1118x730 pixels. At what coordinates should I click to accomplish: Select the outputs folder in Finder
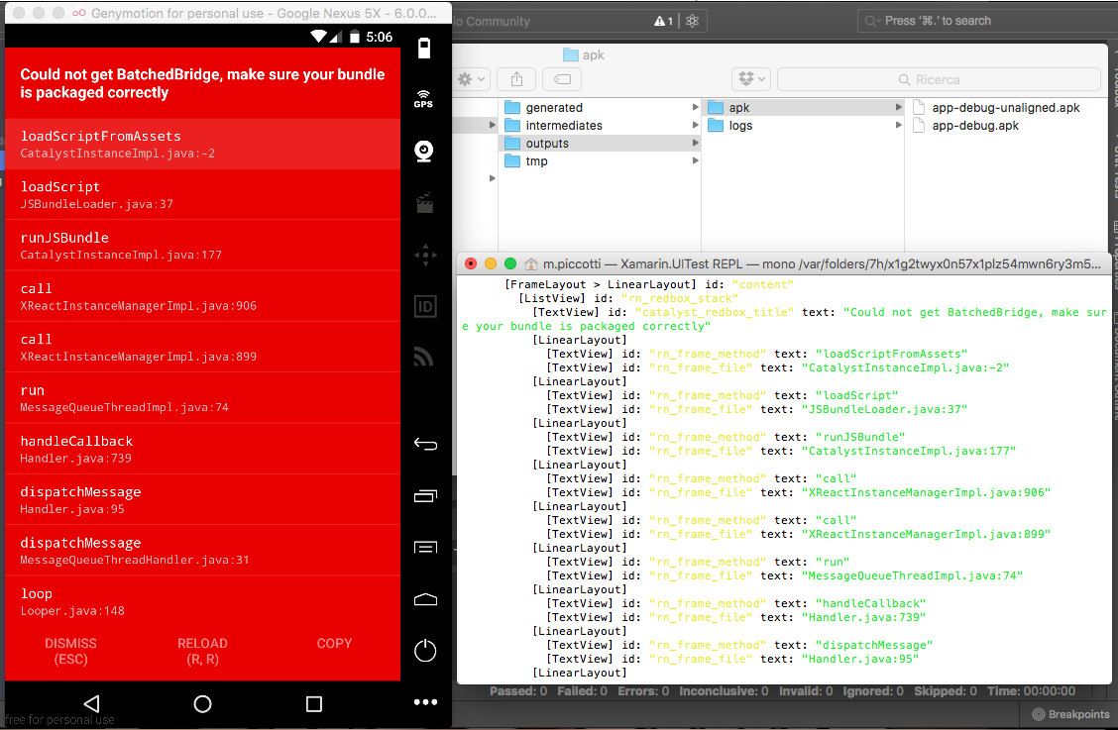tap(547, 144)
